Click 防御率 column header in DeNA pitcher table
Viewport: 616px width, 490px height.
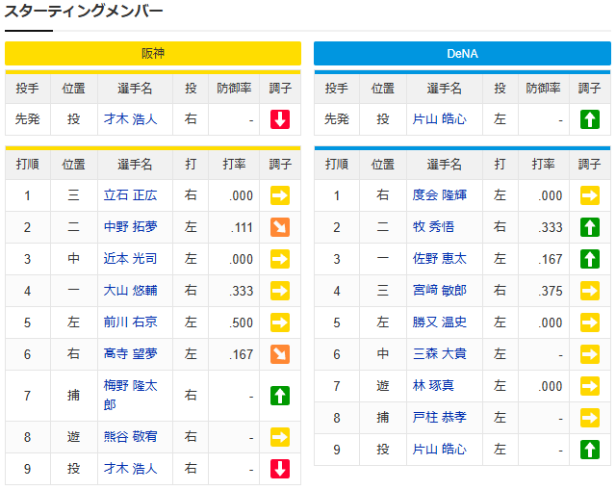543,89
